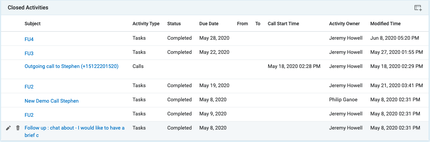Select modified time Jun 8, 2020 05:20 PM
This screenshot has width=430, height=142.
[395, 38]
